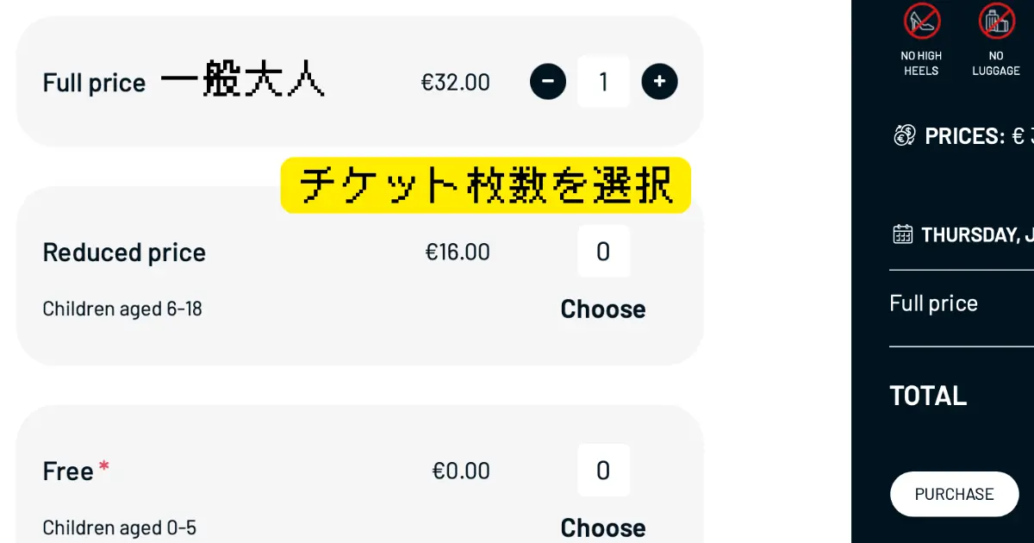Click the No Luggage icon
This screenshot has height=543, width=1034.
pyautogui.click(x=997, y=21)
